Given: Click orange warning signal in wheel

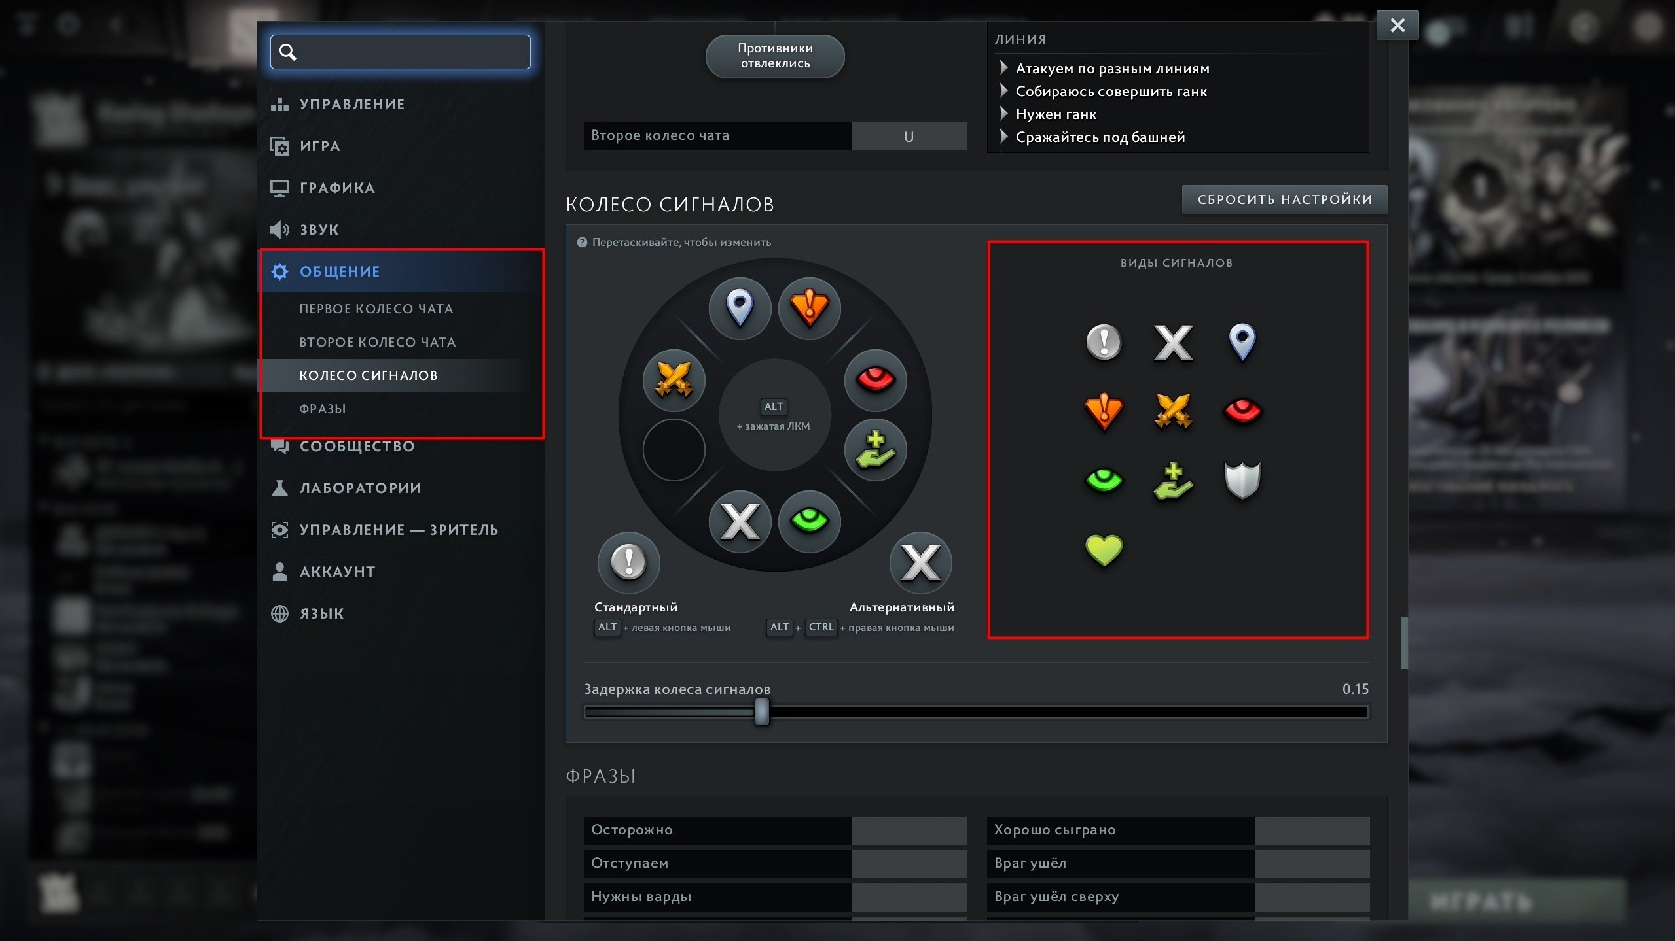Looking at the screenshot, I should pos(810,307).
